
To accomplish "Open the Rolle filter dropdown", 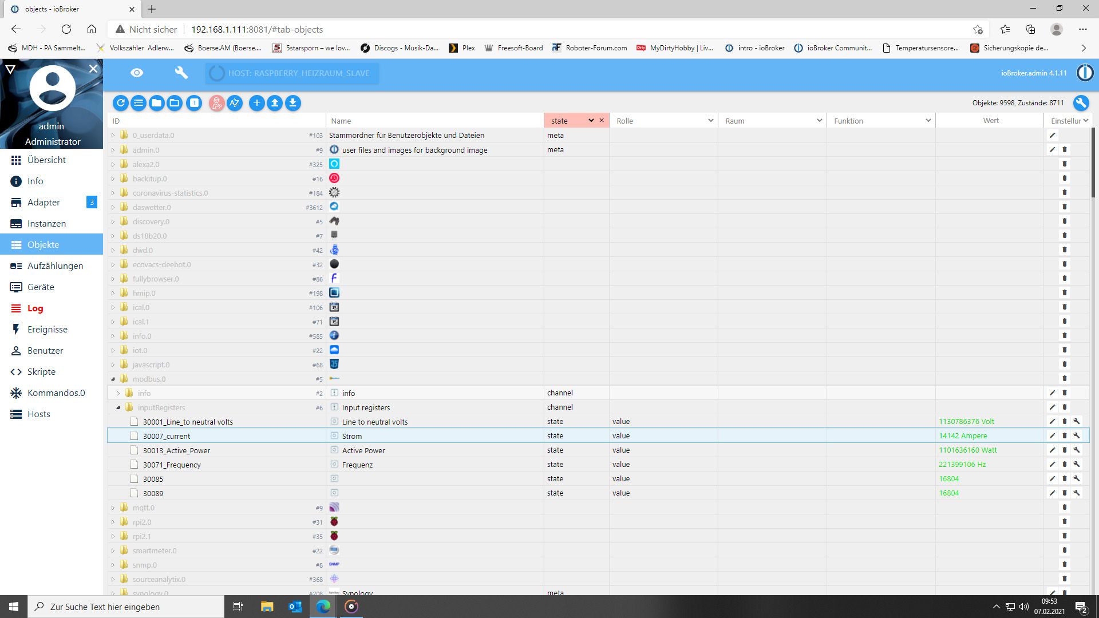I will [x=710, y=121].
